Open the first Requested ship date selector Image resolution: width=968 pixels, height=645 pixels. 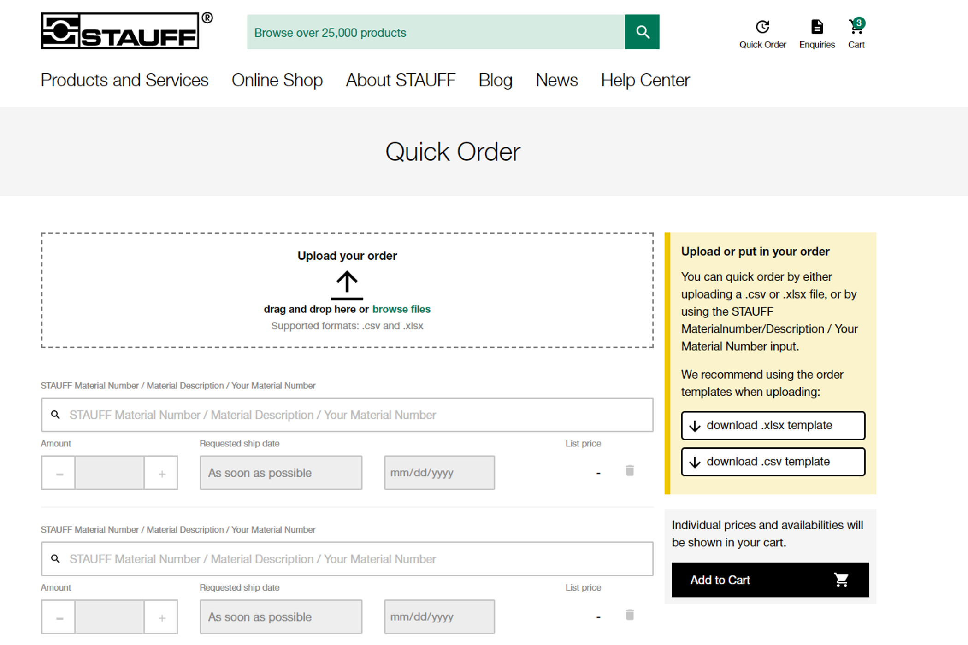coord(280,473)
